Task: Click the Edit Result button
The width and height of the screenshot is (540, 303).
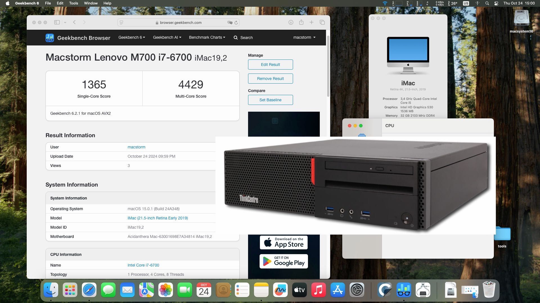Action: point(270,65)
